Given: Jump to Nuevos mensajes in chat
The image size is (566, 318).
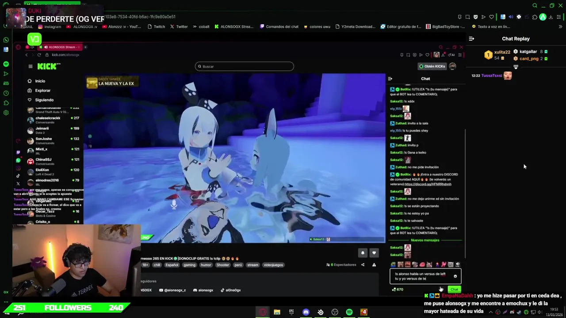Looking at the screenshot, I should (x=425, y=240).
